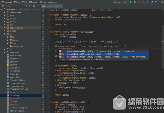Select the ender.js file
The image size is (164, 113).
pyautogui.click(x=12, y=92)
